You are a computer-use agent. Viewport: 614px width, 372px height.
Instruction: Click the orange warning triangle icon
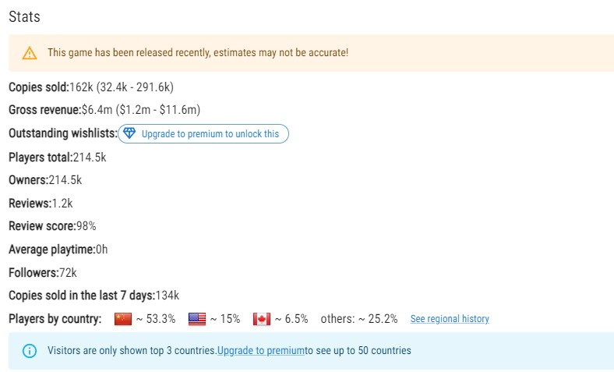[30, 53]
